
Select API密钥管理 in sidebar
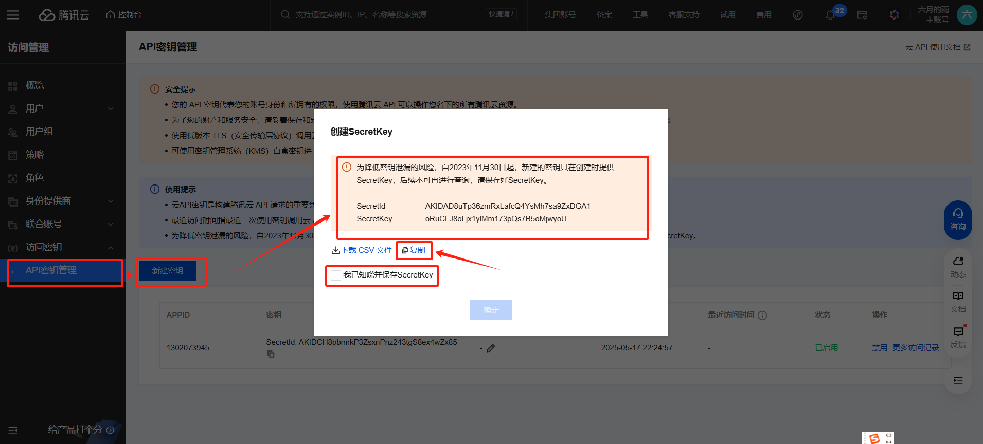coord(63,270)
